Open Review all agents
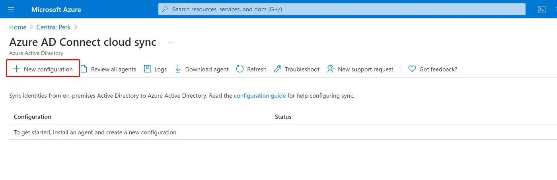The image size is (557, 180). pyautogui.click(x=108, y=69)
